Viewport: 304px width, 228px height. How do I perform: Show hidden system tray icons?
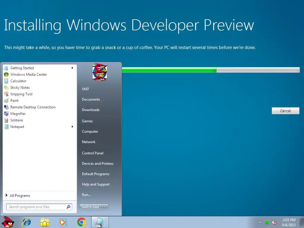[259, 223]
